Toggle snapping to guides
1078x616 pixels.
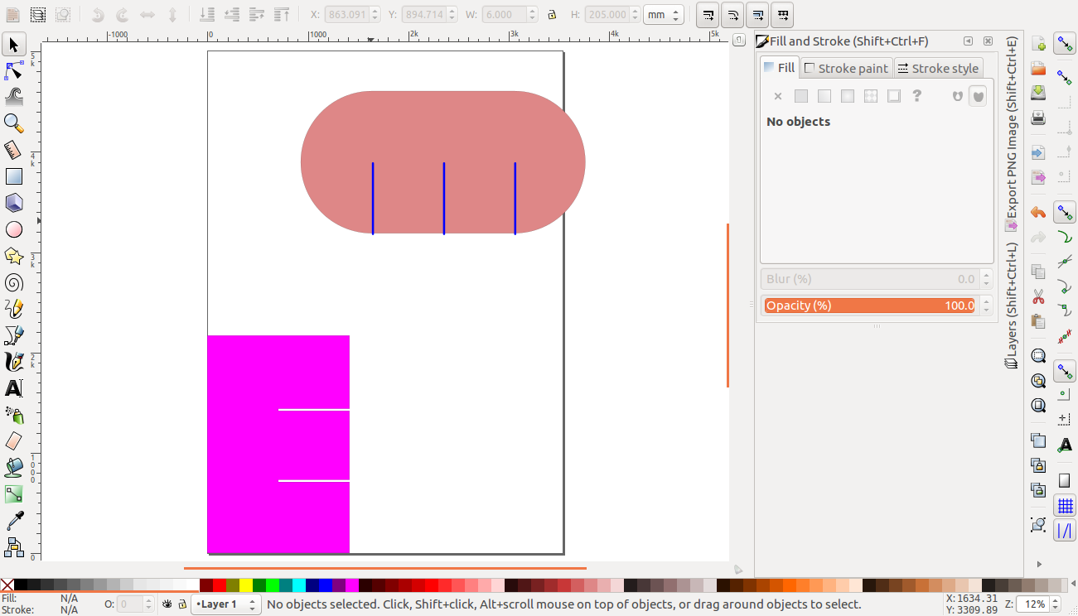[x=1065, y=531]
